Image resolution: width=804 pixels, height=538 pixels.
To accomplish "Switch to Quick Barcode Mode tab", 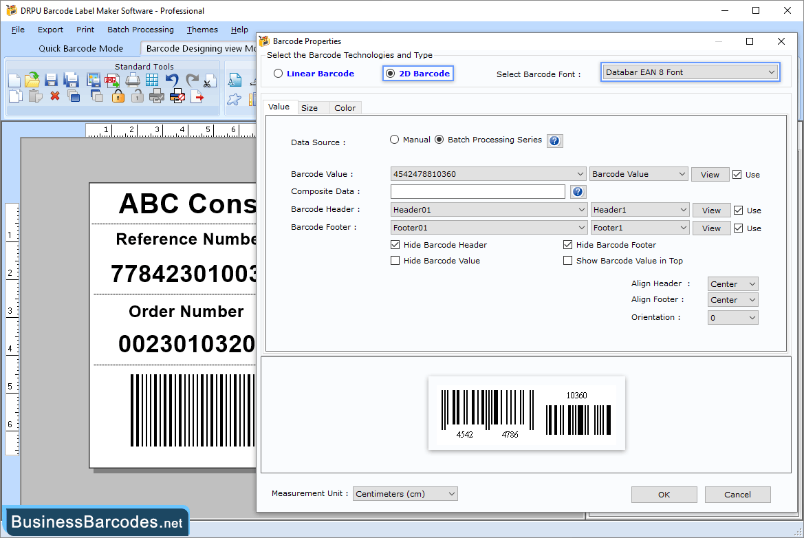I will (81, 48).
